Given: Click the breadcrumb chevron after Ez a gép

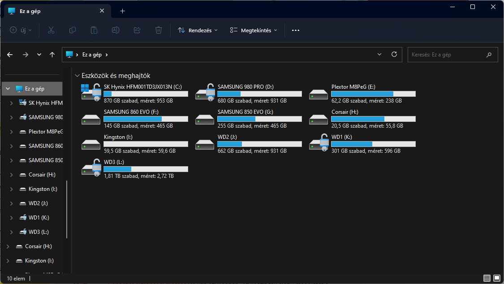Looking at the screenshot, I should [107, 55].
